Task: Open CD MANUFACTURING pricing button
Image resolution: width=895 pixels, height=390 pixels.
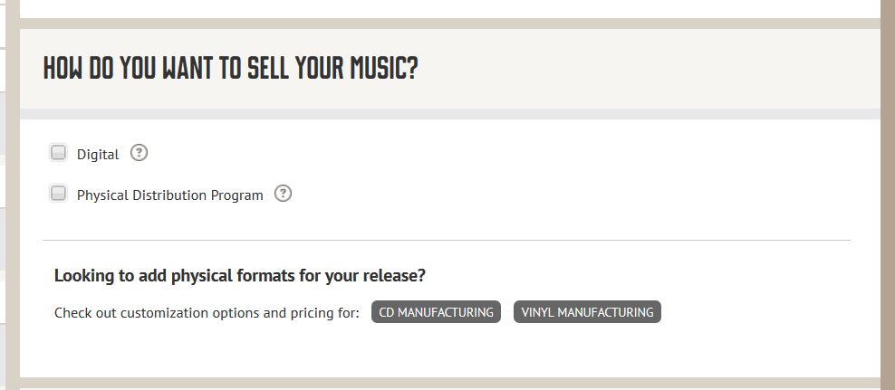Action: (436, 312)
